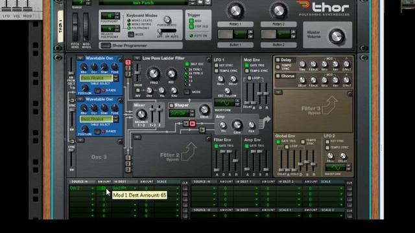This screenshot has height=233, width=415.
Task: Click left arrow routing button beside Shaper
Action: point(186,124)
